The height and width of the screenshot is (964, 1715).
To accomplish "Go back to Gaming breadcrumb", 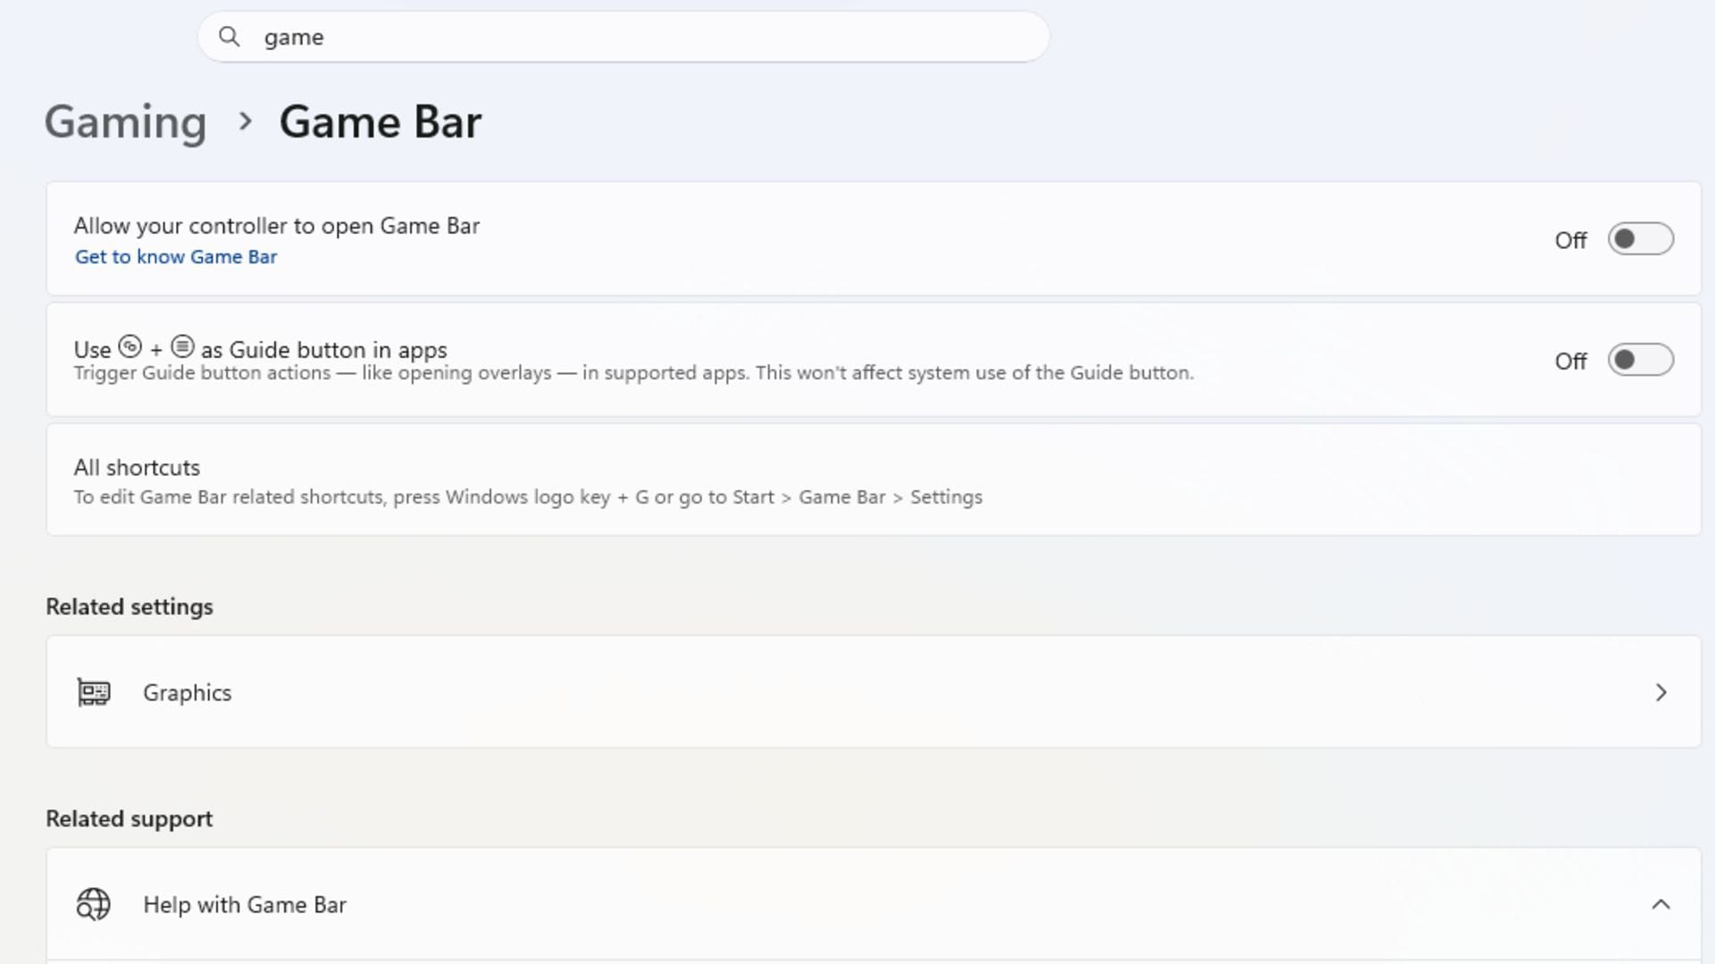I will pyautogui.click(x=126, y=121).
